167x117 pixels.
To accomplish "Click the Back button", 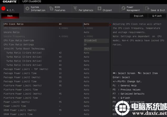I will (10, 16).
